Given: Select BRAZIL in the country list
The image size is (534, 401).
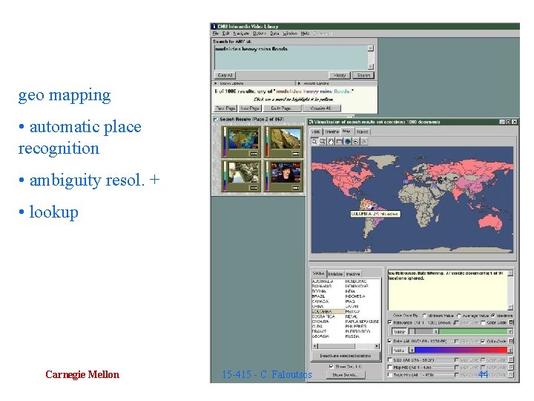Looking at the screenshot, I should 318,296.
